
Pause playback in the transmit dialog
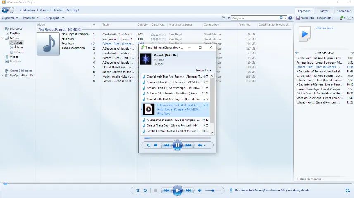point(178,145)
